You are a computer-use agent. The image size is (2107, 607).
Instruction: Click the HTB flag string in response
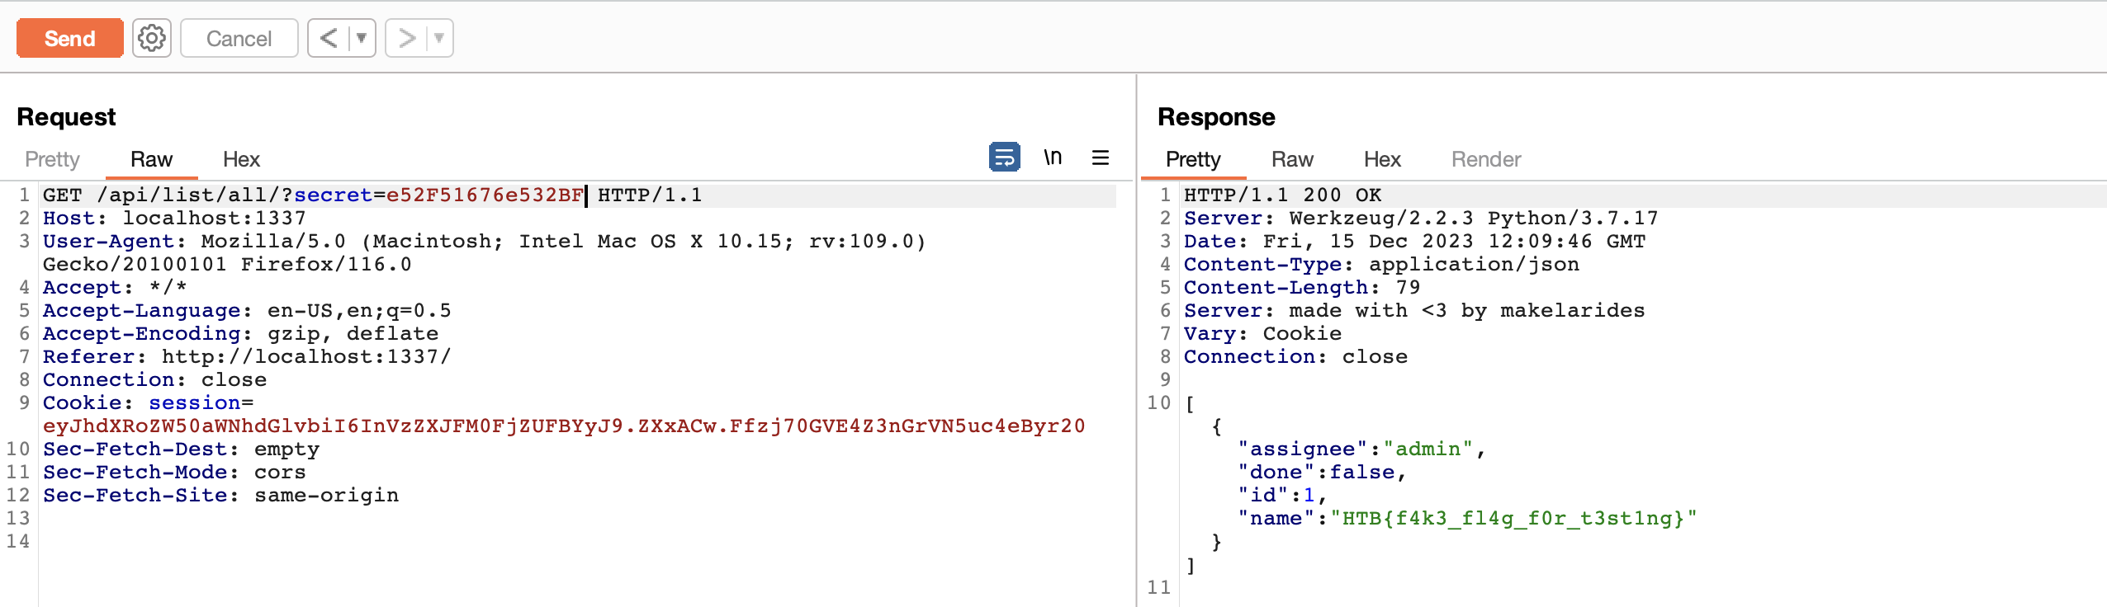point(1513,519)
